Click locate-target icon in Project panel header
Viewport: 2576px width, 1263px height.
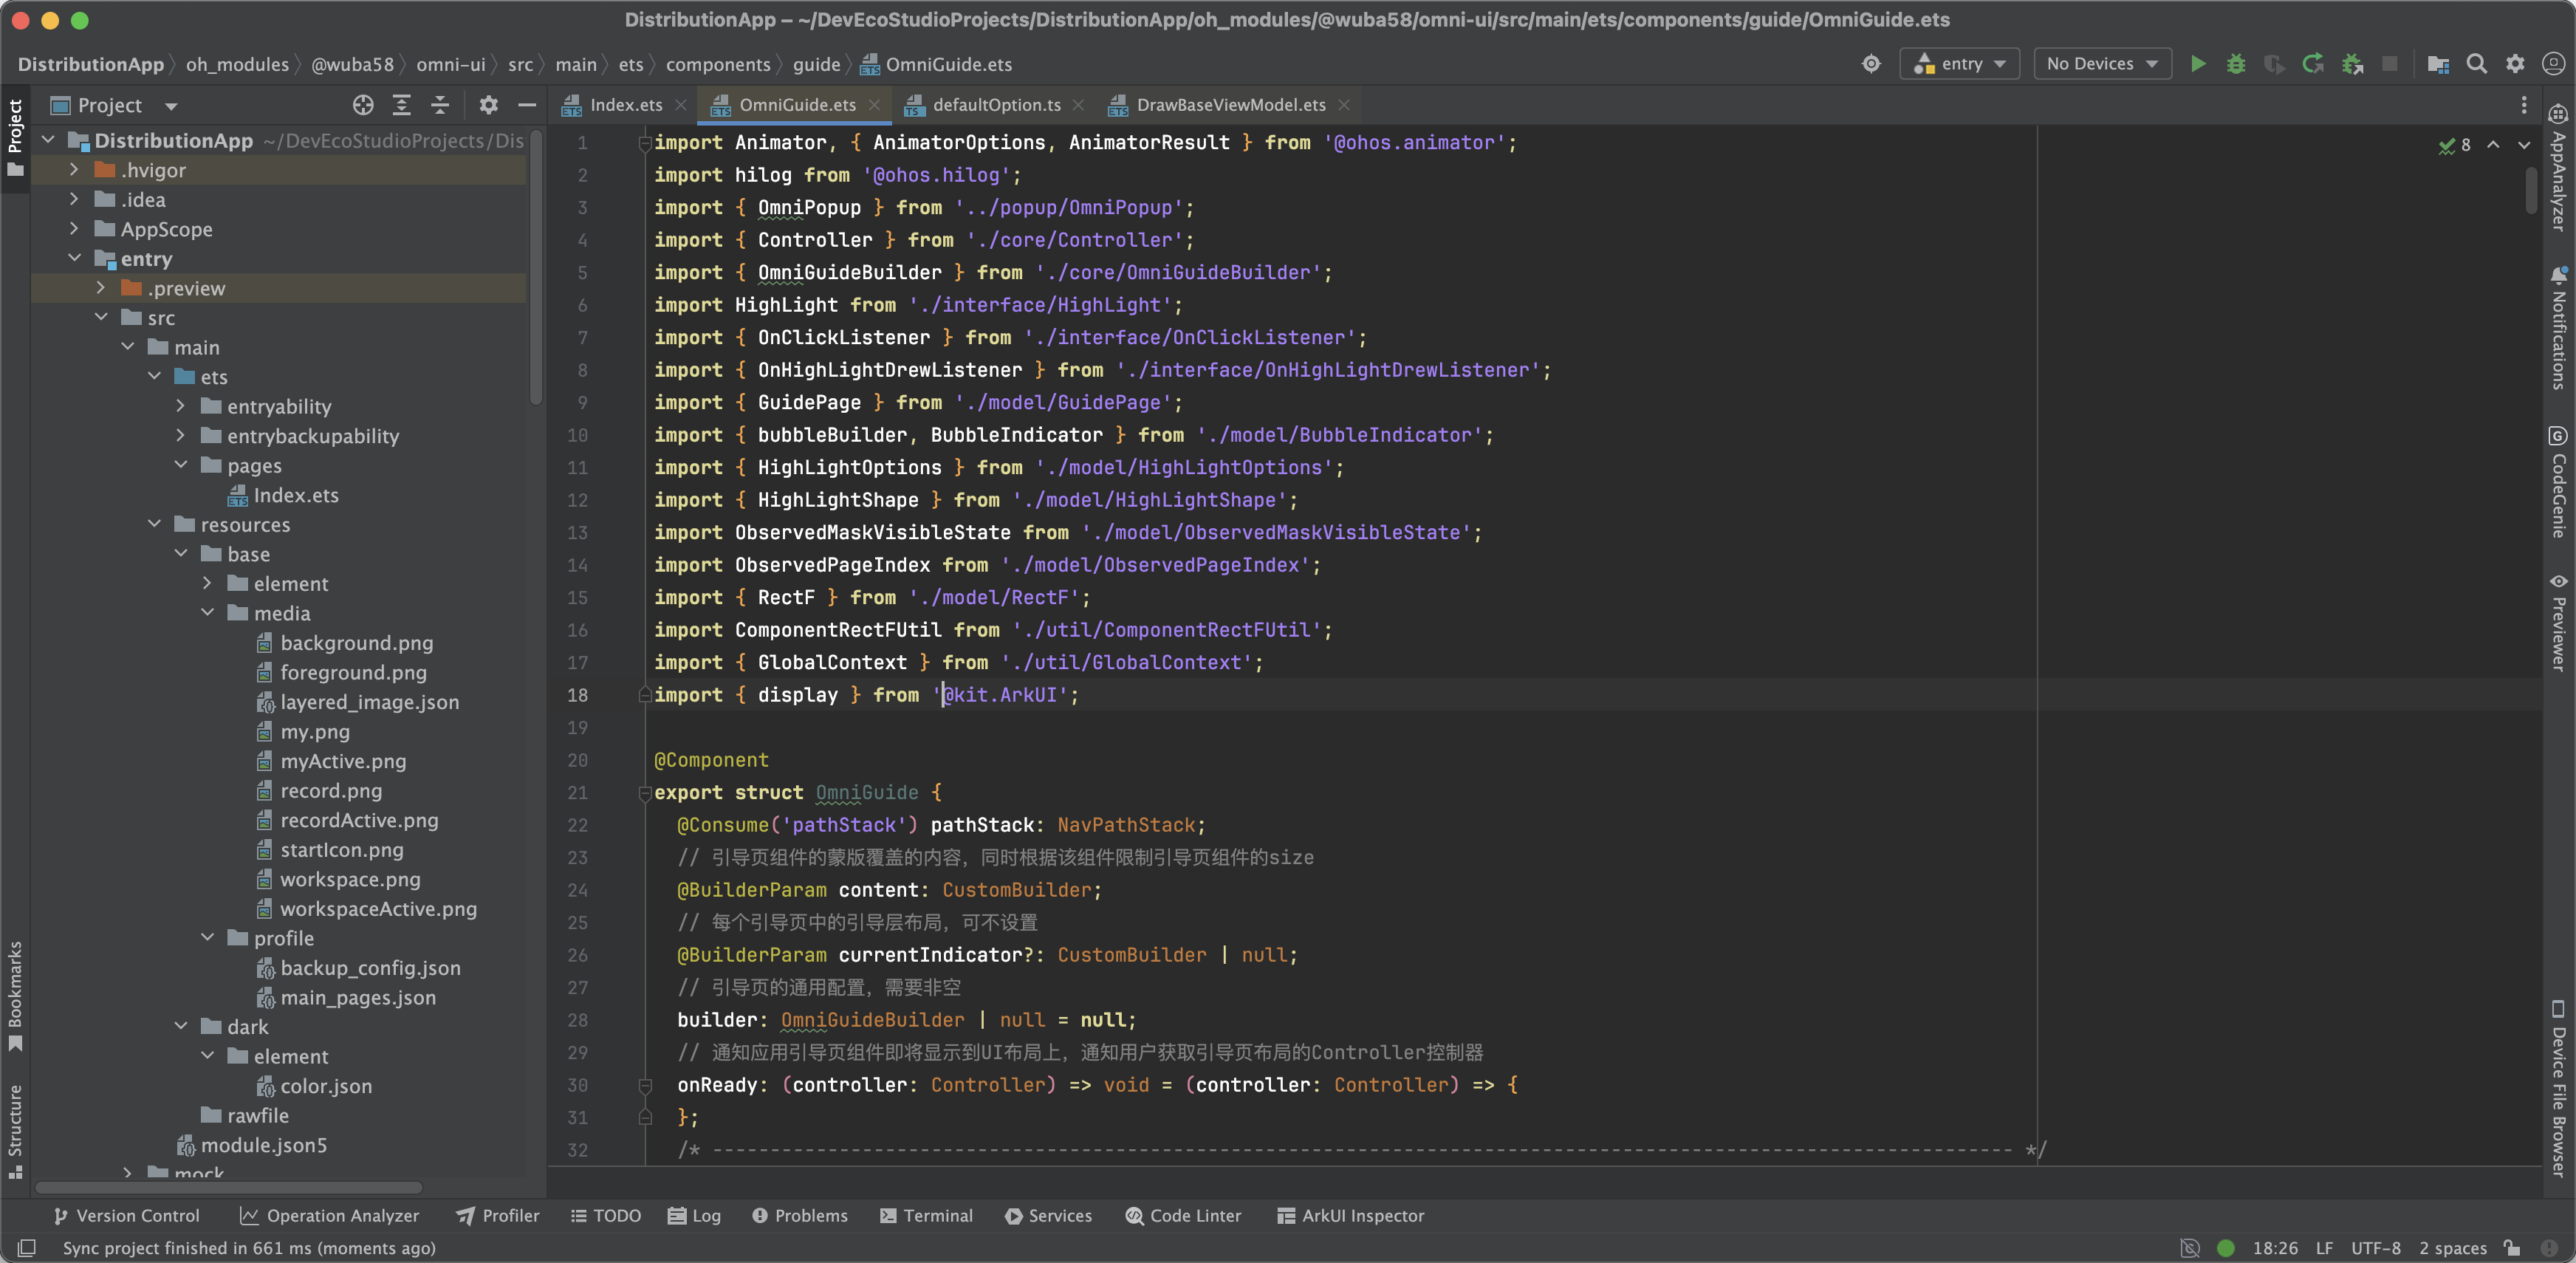[363, 105]
